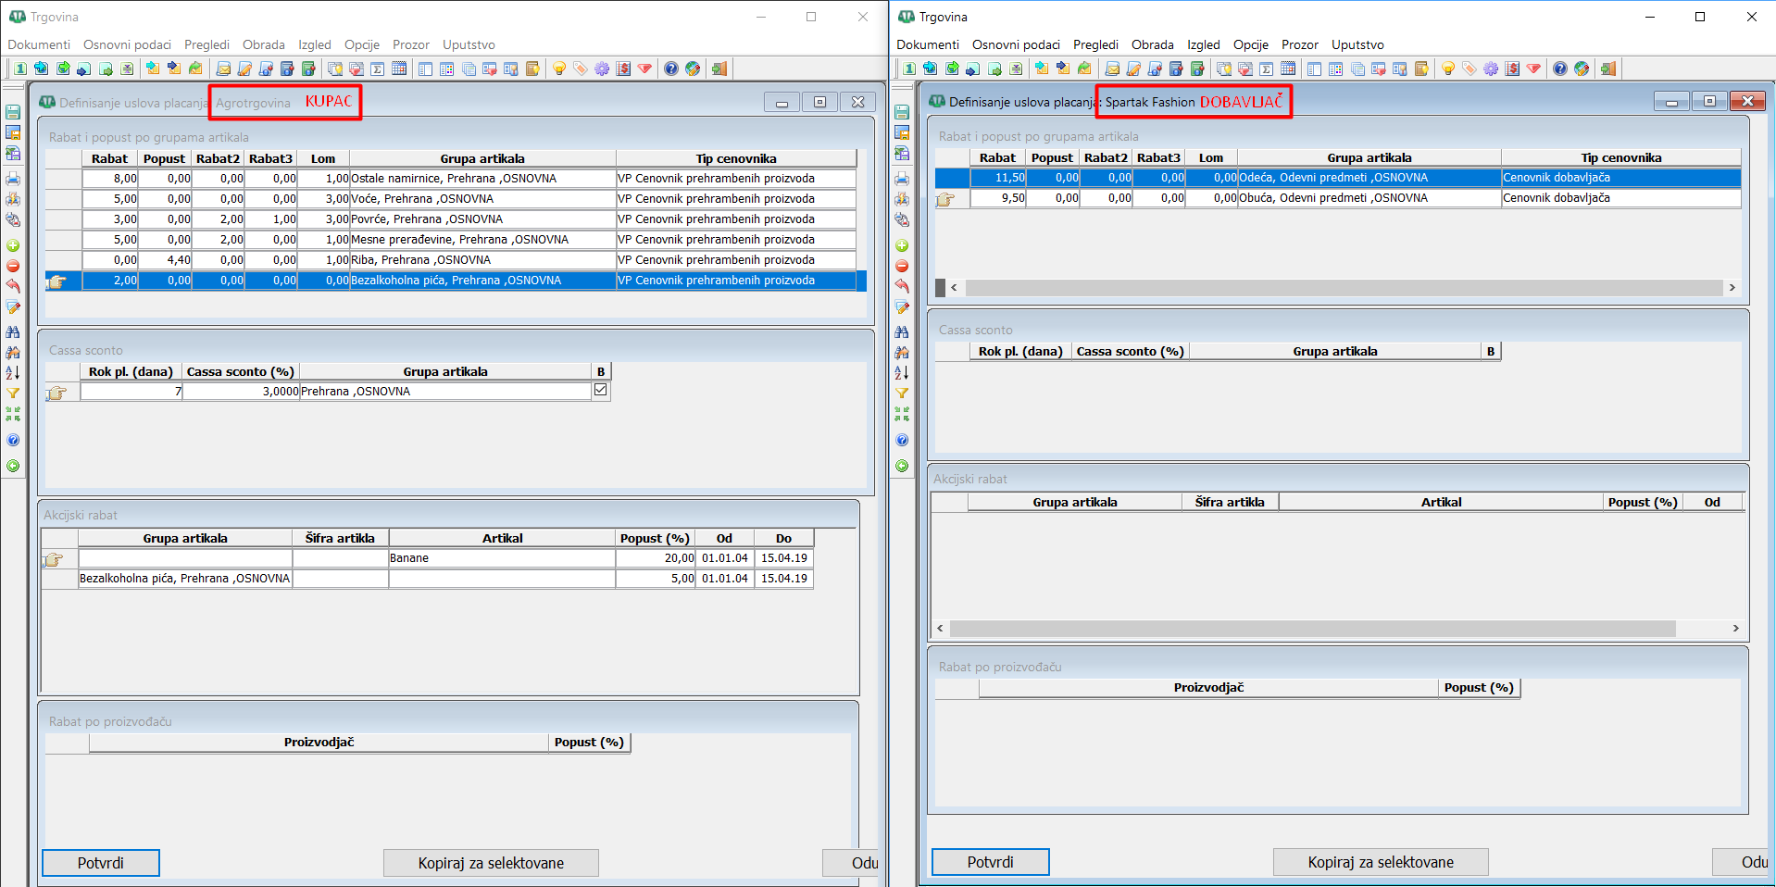Viewport: 1776px width, 887px height.
Task: Click the filter funnel icon in Spartak Fashion sidebar
Action: [902, 393]
